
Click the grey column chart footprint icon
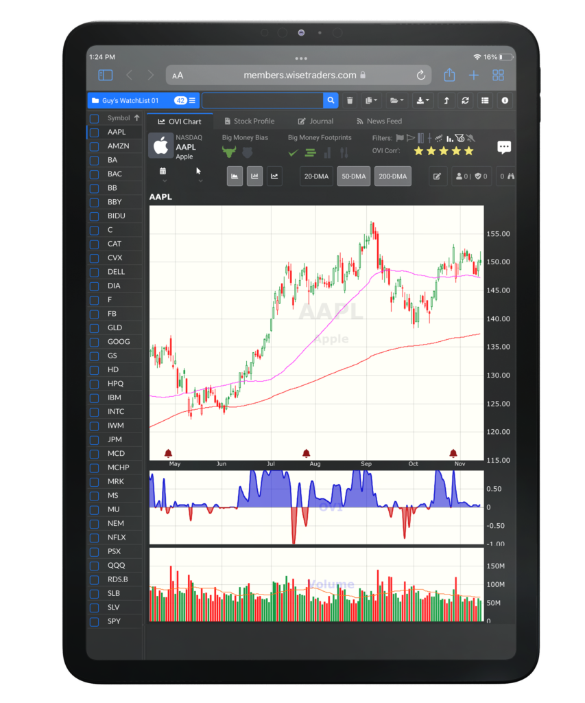coord(327,153)
